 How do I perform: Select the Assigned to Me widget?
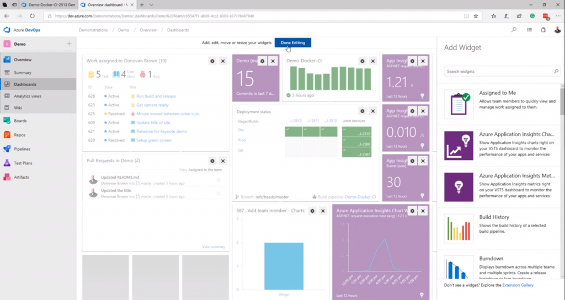pyautogui.click(x=500, y=104)
